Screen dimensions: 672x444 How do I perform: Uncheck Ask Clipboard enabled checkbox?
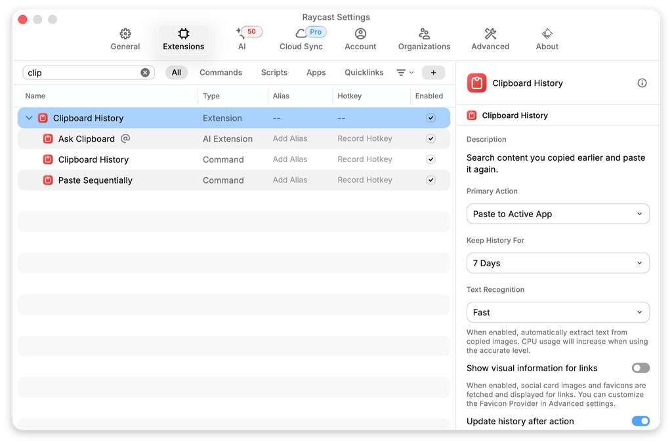click(x=430, y=138)
